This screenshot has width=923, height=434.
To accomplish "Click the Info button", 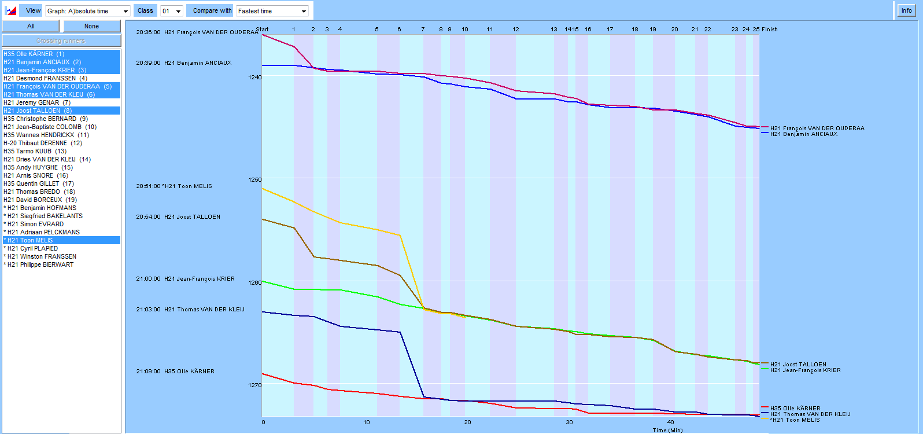I will (906, 10).
